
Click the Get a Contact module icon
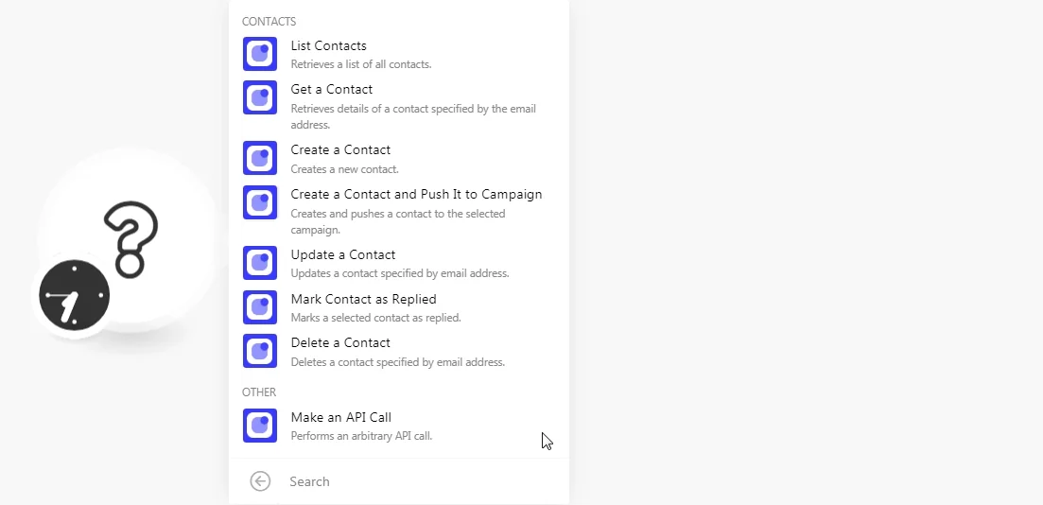tap(259, 97)
